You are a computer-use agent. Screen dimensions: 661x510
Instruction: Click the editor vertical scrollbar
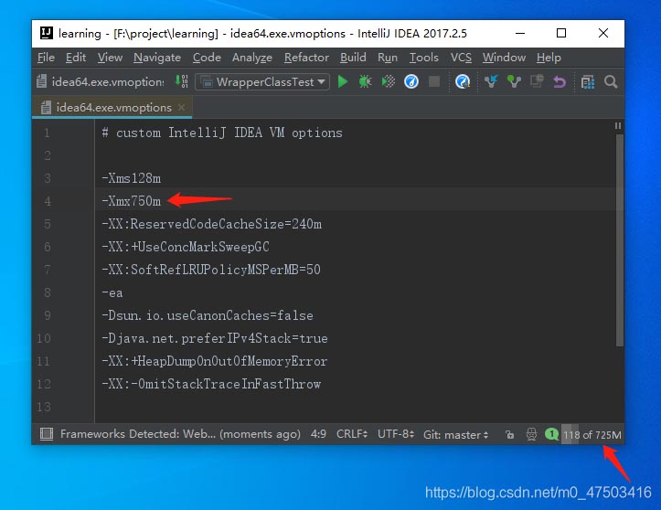point(619,240)
